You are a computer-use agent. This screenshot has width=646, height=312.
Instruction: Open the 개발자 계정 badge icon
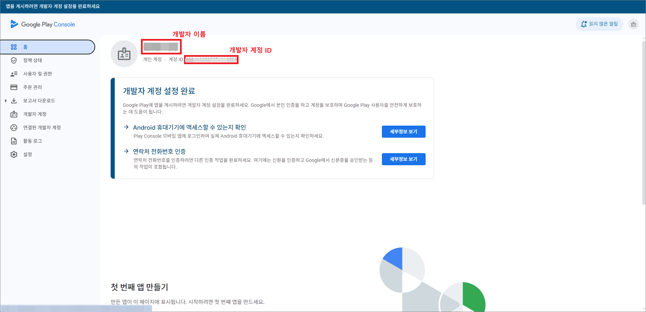[14, 114]
